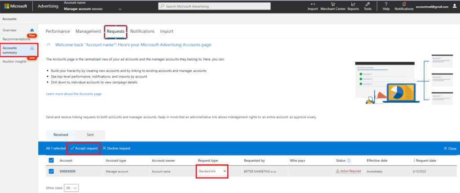This screenshot has width=460, height=193.
Task: Click the 3/15/2022 request date cell
Action: 420,172
